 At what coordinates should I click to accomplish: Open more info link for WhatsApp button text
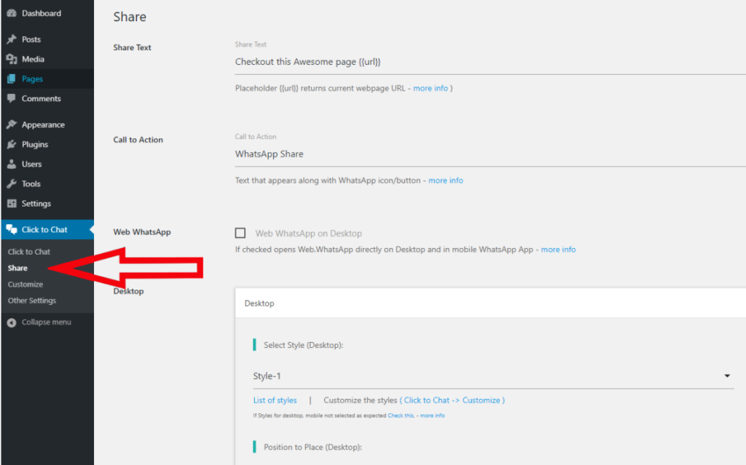pos(446,180)
